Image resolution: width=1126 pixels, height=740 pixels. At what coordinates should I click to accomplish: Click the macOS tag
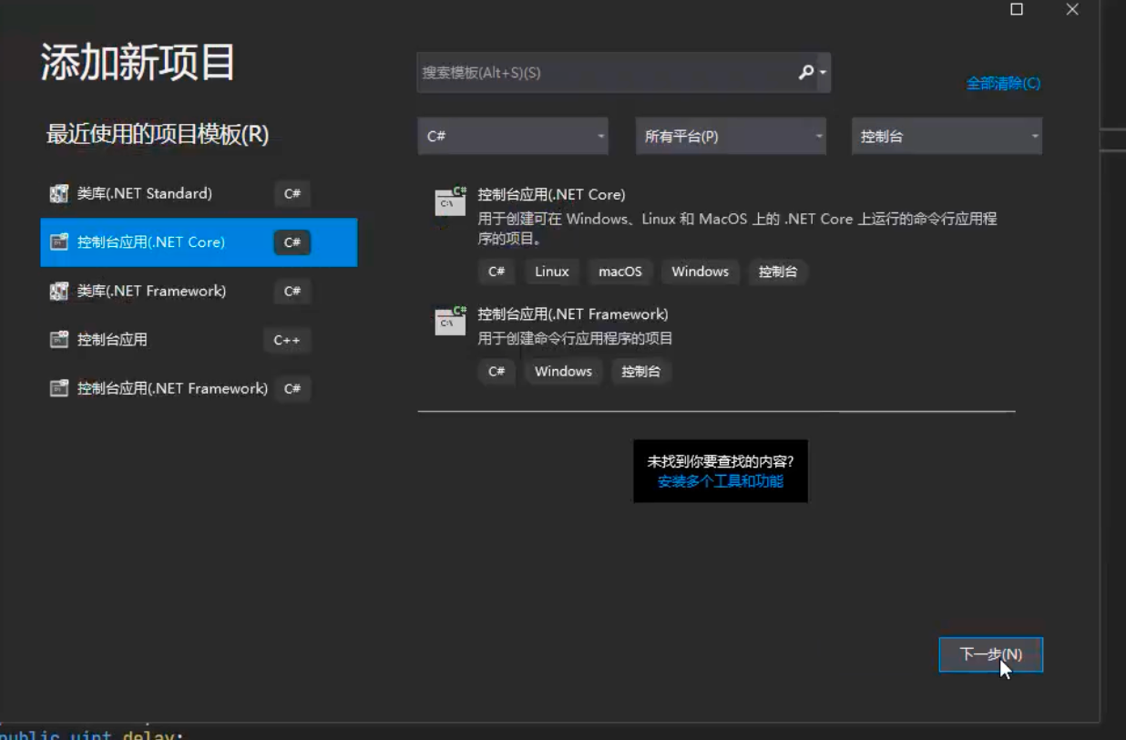click(620, 272)
